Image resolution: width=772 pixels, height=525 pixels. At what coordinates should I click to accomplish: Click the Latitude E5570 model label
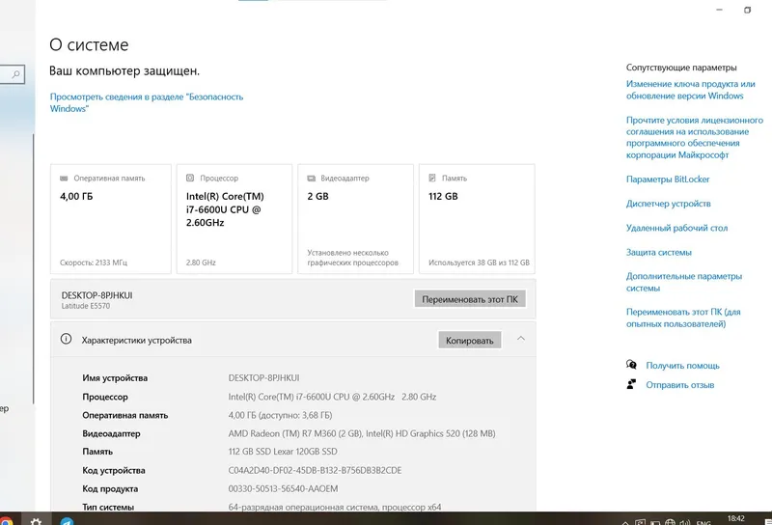[x=86, y=306]
